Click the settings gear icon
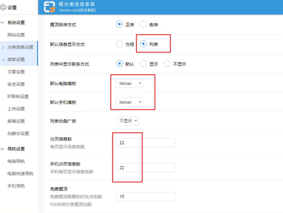283x213 pixels. point(3,8)
